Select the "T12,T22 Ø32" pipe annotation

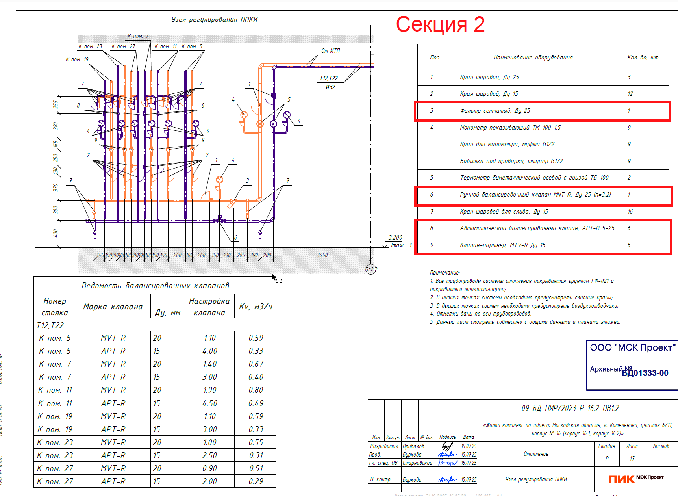[329, 82]
